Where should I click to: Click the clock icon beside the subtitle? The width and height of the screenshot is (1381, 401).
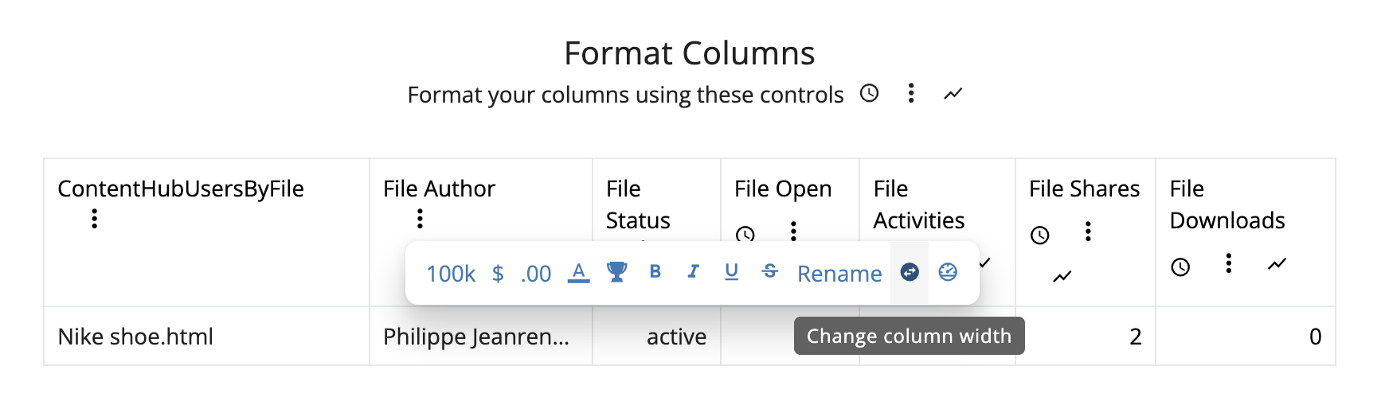click(870, 94)
